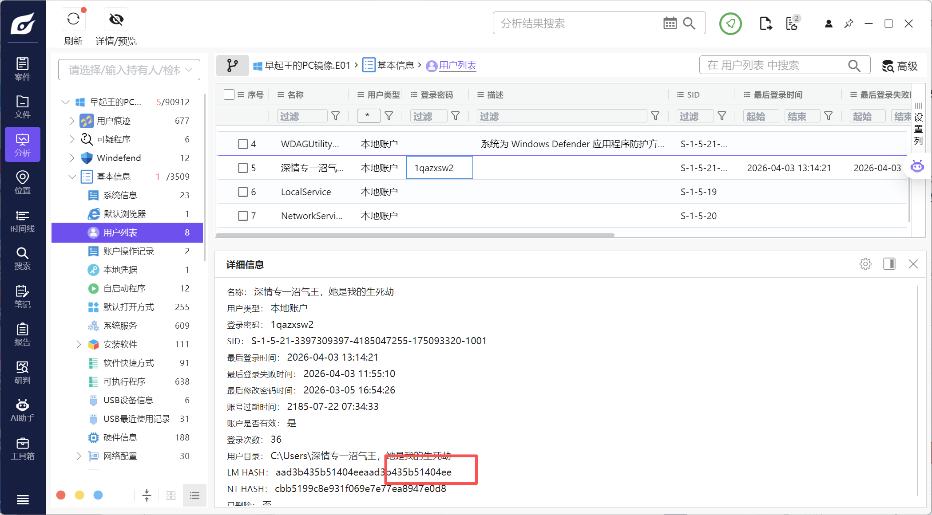Check the checkbox for LocalService row
Image resolution: width=932 pixels, height=515 pixels.
click(x=243, y=192)
